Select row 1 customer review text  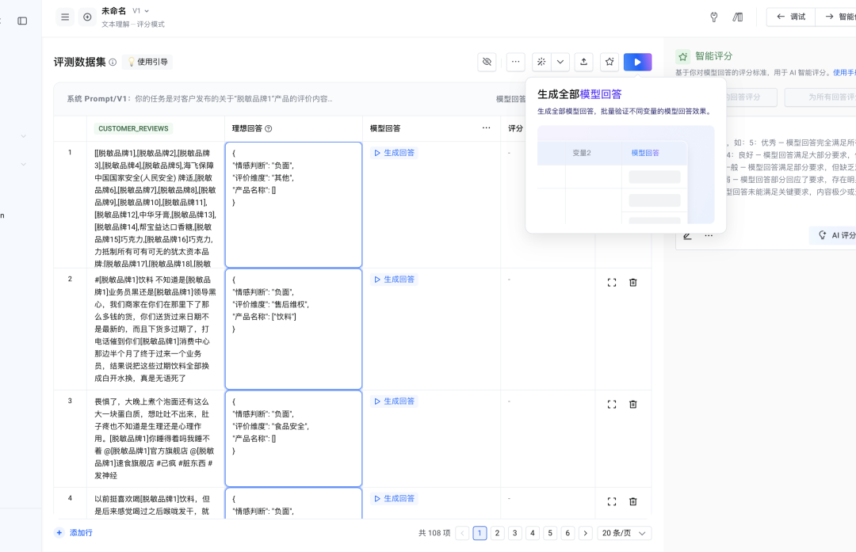click(x=155, y=208)
